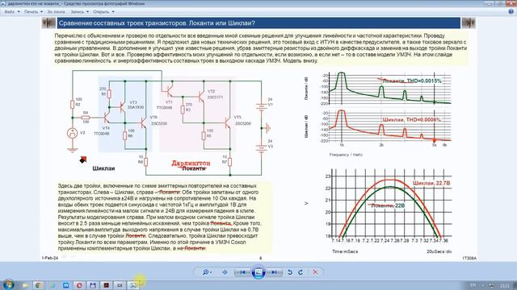Delete the photo with red X
Screen dimensions: 517x290
coord(315,272)
